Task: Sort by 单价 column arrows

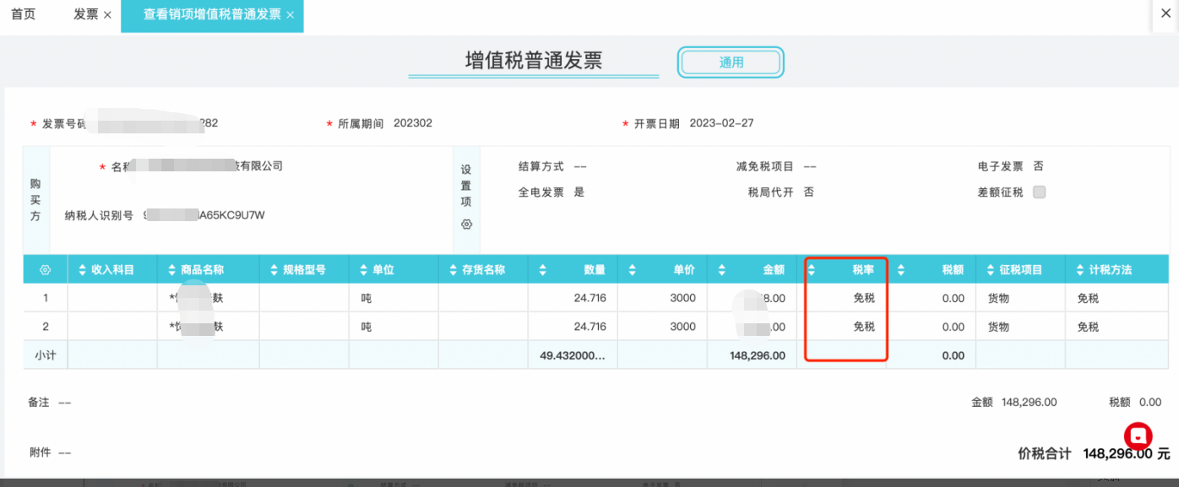Action: [x=632, y=270]
